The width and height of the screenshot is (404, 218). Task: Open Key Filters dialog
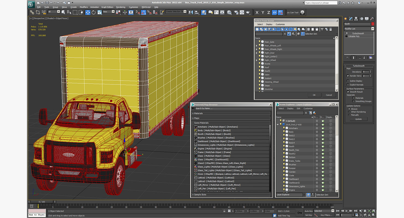click(326, 215)
